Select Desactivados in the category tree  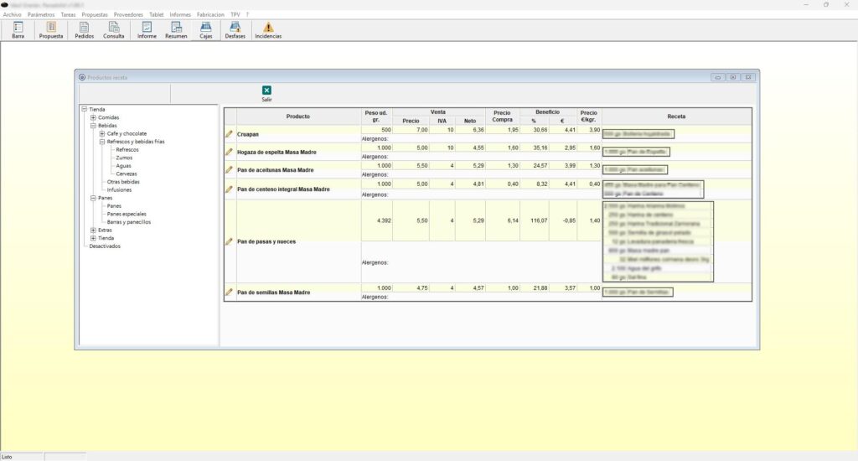point(105,246)
